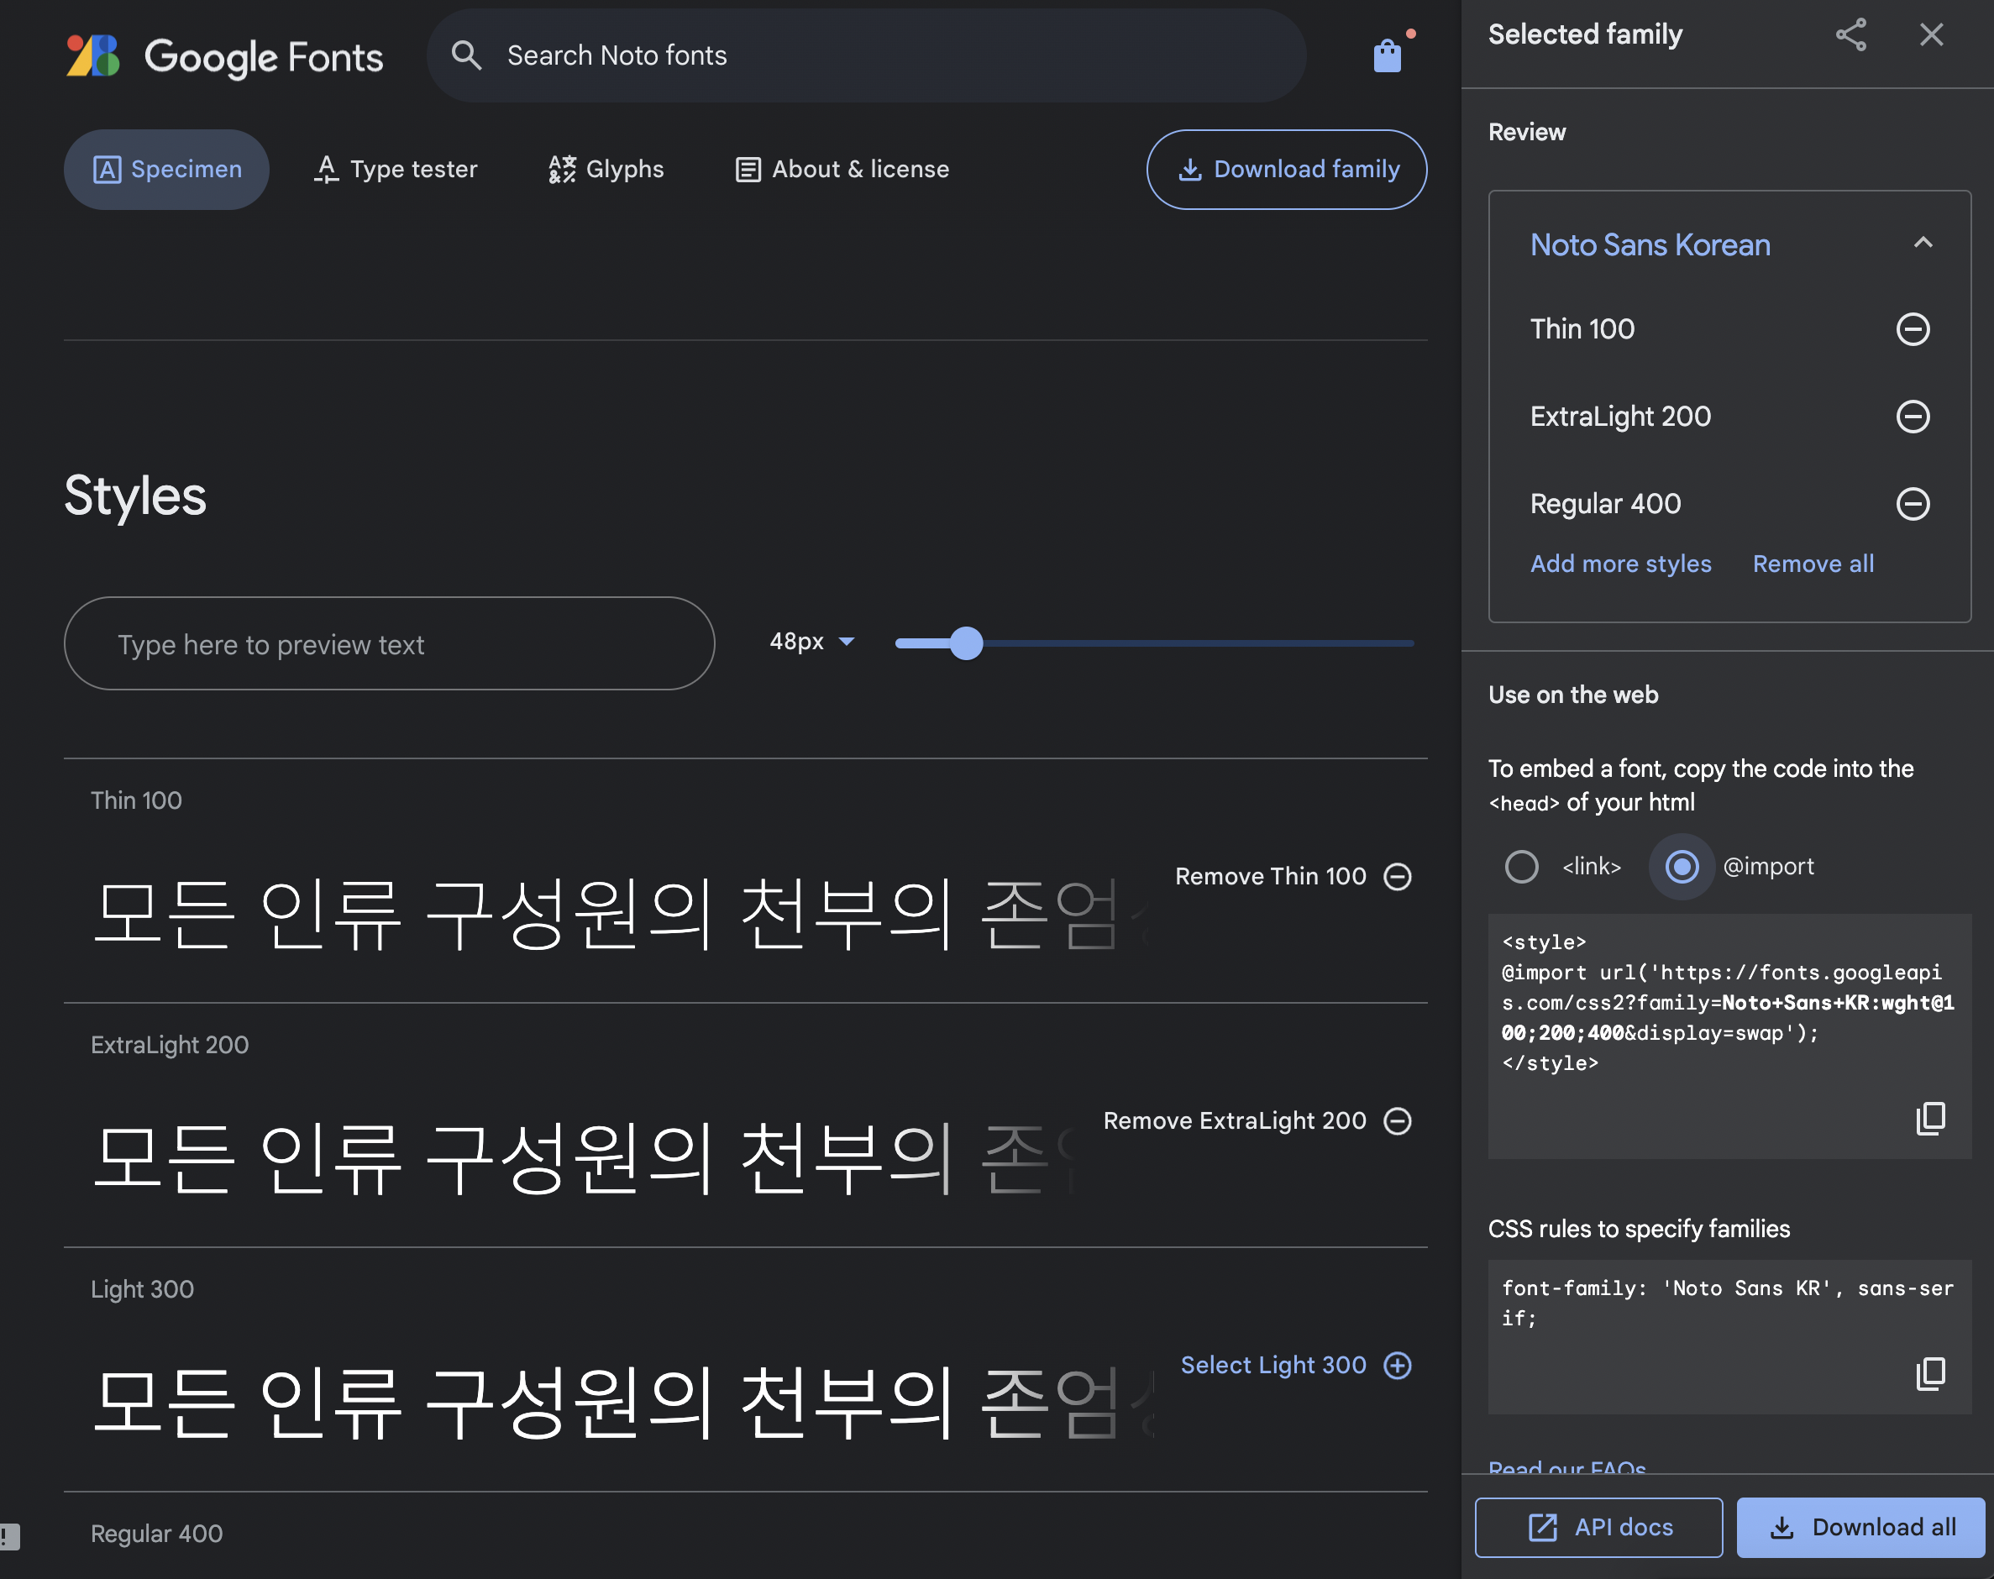Choose the @import embed option

[1682, 866]
